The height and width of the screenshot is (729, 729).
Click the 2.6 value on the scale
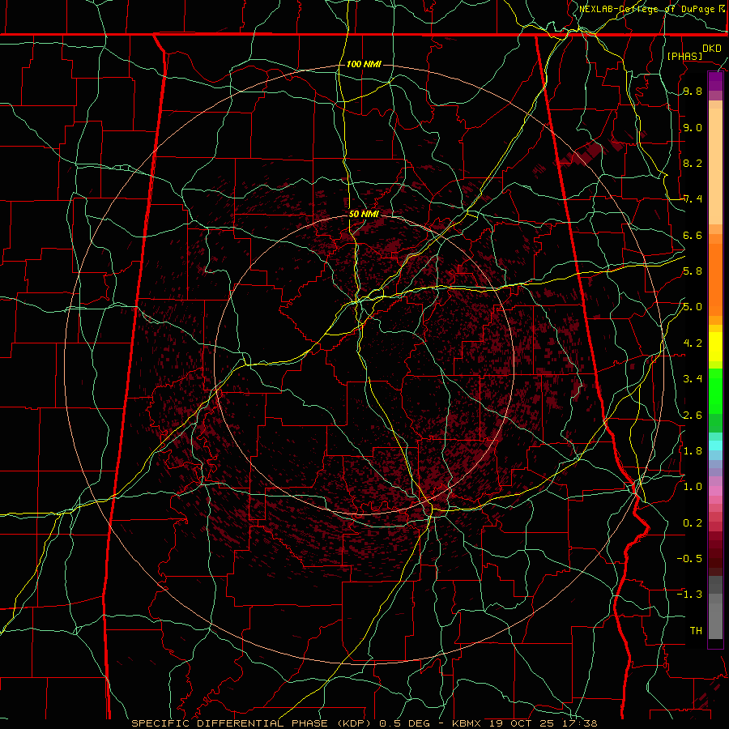(x=693, y=416)
